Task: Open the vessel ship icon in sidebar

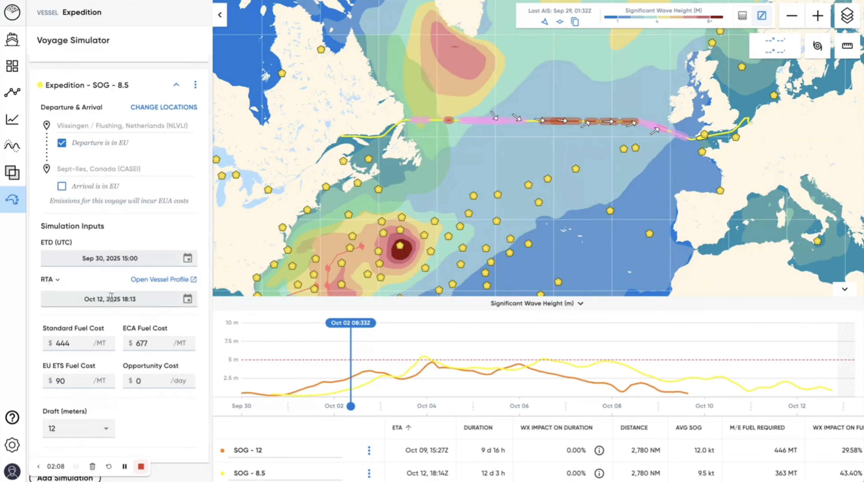Action: click(x=12, y=39)
